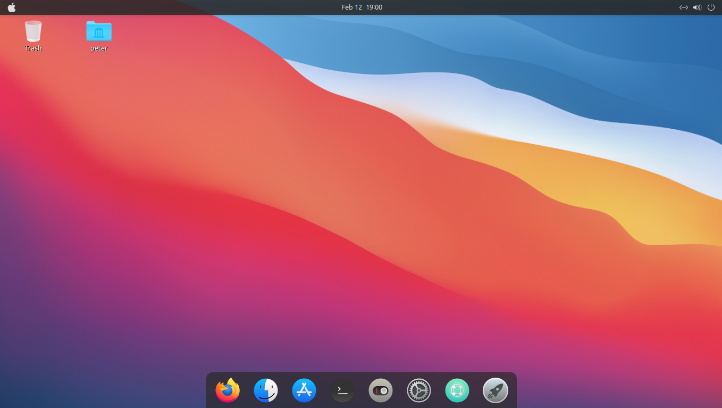
Task: Open the switch-toggle utility in the dock
Action: point(380,390)
